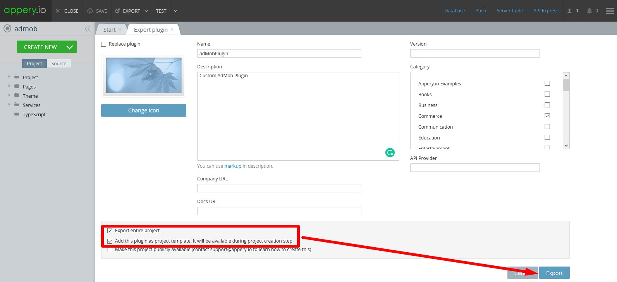Focus the Version input field
This screenshot has width=617, height=282.
[475, 53]
